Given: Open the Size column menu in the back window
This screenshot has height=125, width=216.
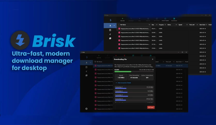Looking at the screenshot, I should (x=157, y=25).
